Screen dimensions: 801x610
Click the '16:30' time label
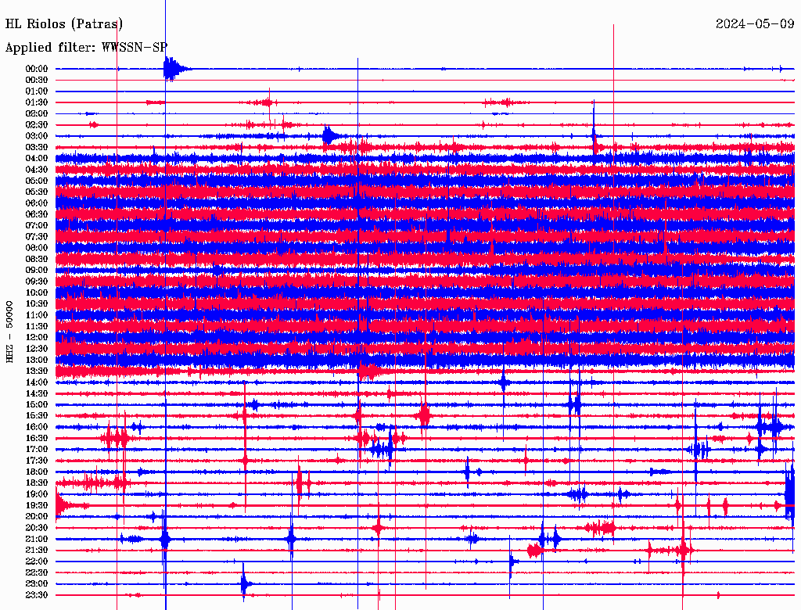pyautogui.click(x=37, y=439)
